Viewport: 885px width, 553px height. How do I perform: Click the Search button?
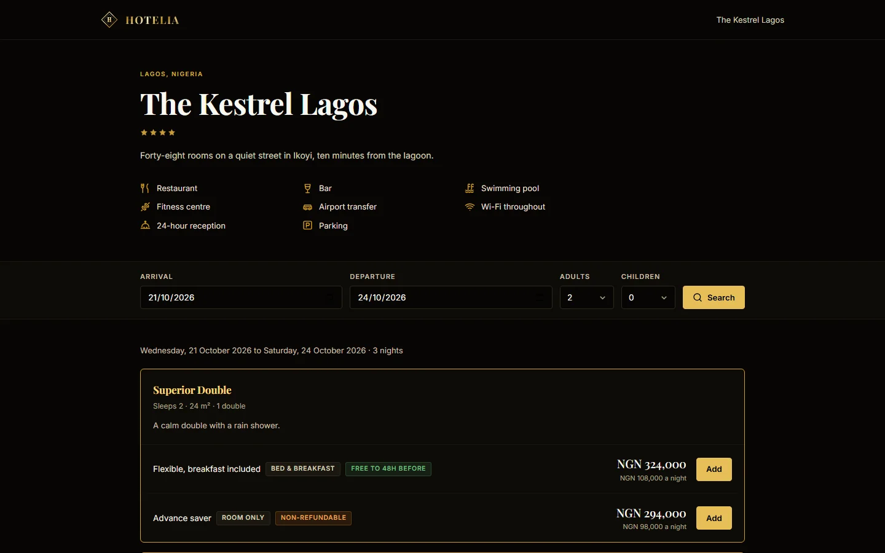[x=714, y=297]
